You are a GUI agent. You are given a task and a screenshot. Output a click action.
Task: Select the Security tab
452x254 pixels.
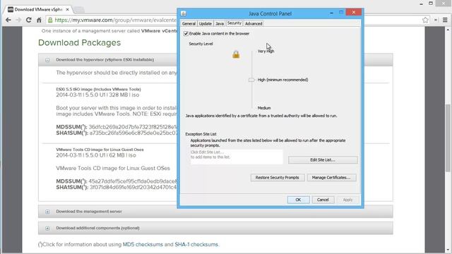[x=234, y=23]
